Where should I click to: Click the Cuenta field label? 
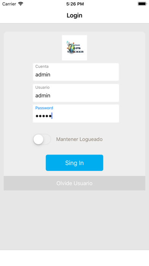[x=42, y=66]
